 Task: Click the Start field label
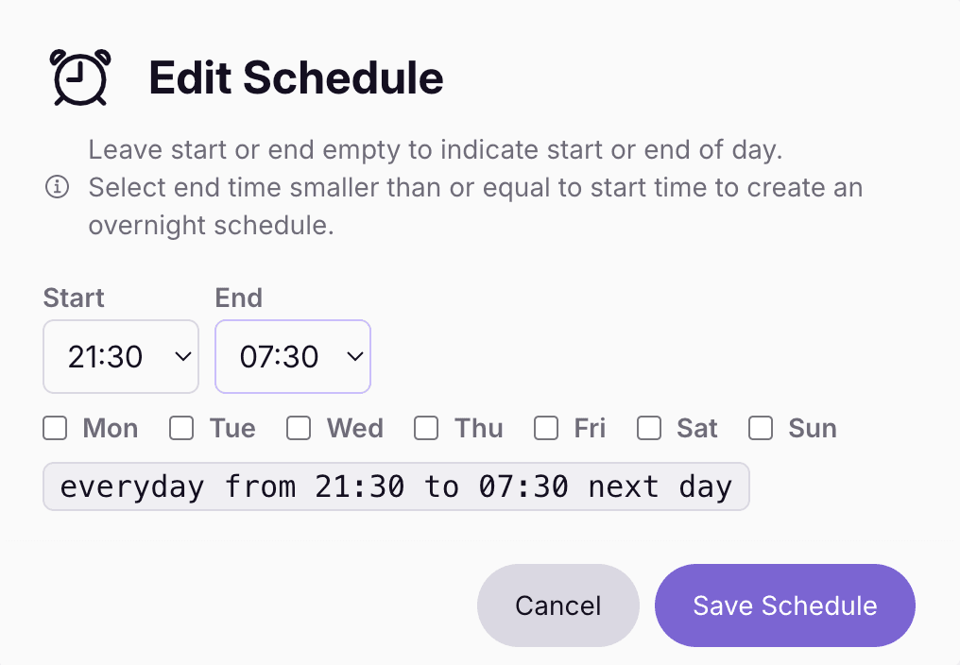(74, 298)
